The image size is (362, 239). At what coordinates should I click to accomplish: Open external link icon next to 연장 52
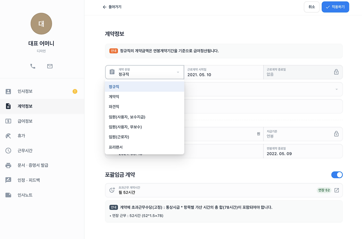[x=337, y=190]
